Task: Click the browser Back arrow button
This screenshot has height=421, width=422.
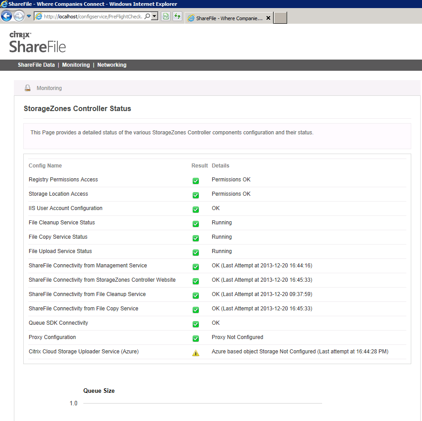Action: click(6, 17)
